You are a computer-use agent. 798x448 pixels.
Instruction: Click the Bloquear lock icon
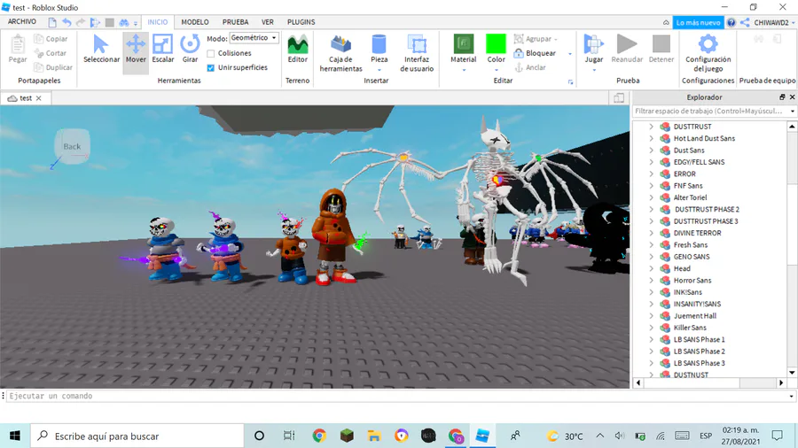(x=519, y=53)
